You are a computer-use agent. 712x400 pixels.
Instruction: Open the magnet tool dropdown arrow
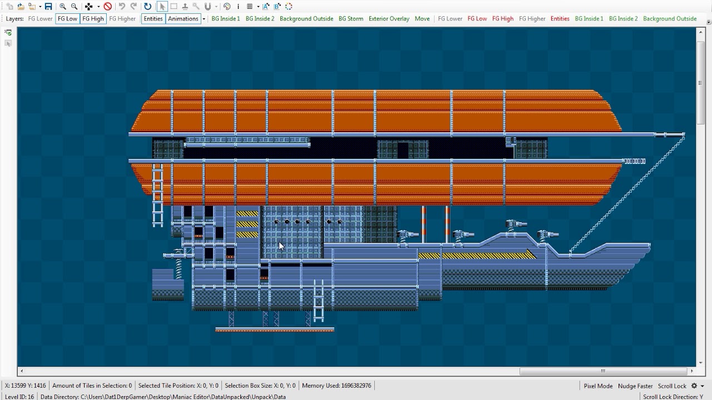(x=216, y=7)
